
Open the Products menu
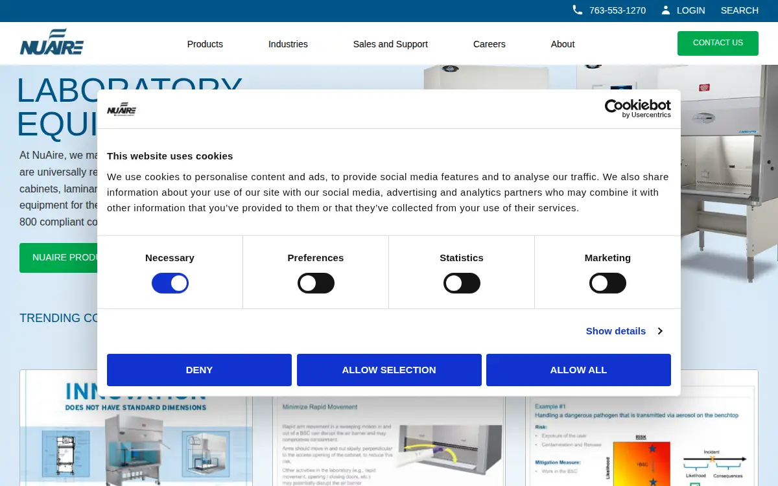(205, 44)
